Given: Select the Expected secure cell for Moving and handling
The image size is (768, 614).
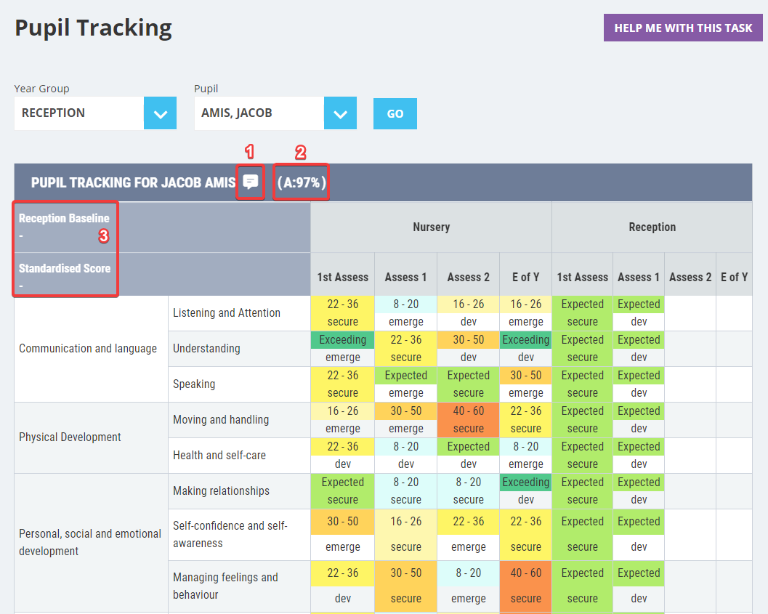Looking at the screenshot, I should [582, 419].
